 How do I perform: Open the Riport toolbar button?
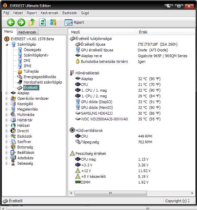[74, 22]
